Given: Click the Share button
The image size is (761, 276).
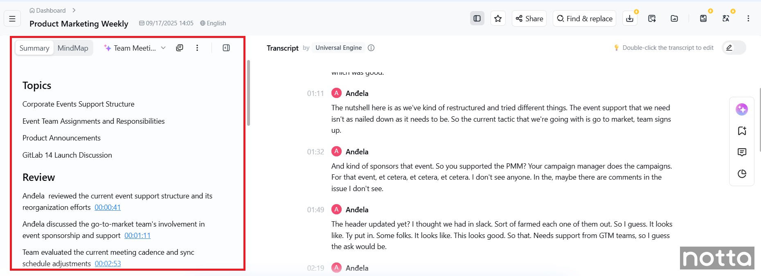Looking at the screenshot, I should click(x=529, y=18).
